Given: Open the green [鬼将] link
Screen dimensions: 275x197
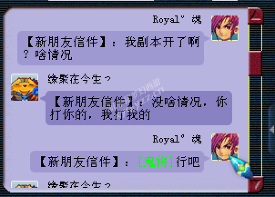Looking at the screenshot, I should (156, 162).
